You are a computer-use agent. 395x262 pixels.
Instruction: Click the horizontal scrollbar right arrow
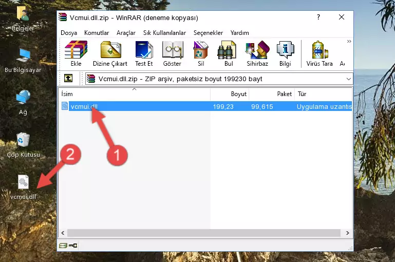click(347, 233)
